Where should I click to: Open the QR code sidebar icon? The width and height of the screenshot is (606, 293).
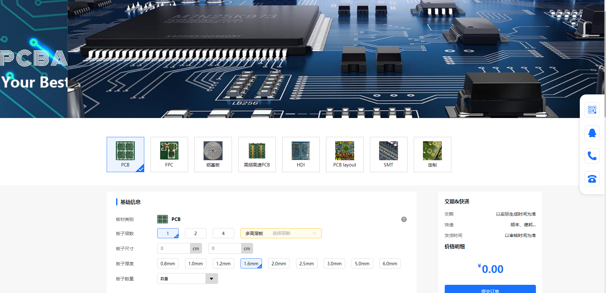point(592,110)
